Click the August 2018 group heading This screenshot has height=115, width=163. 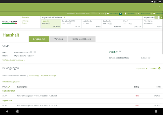tap(7, 101)
